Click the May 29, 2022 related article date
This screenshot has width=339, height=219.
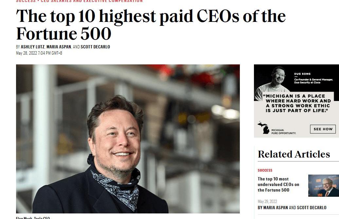pos(267,201)
